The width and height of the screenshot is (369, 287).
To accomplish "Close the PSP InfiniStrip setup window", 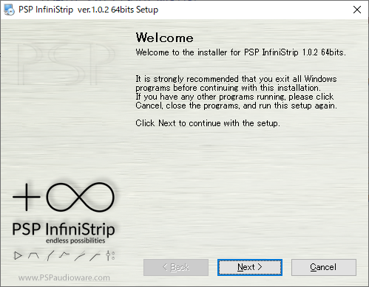I will (357, 10).
